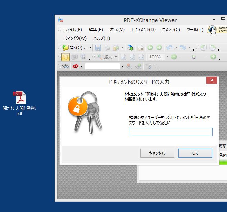Screen dimensions: 227x212
Task: Click the OK button in password dialog
Action: tap(195, 153)
